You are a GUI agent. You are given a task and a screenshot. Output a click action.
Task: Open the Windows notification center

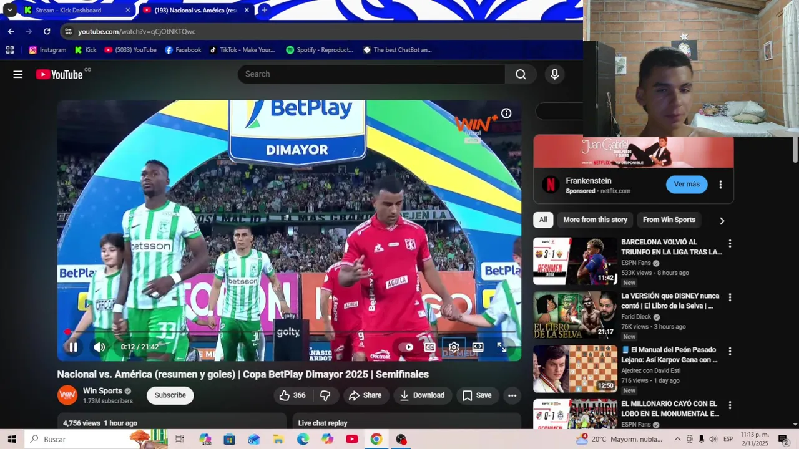783,439
